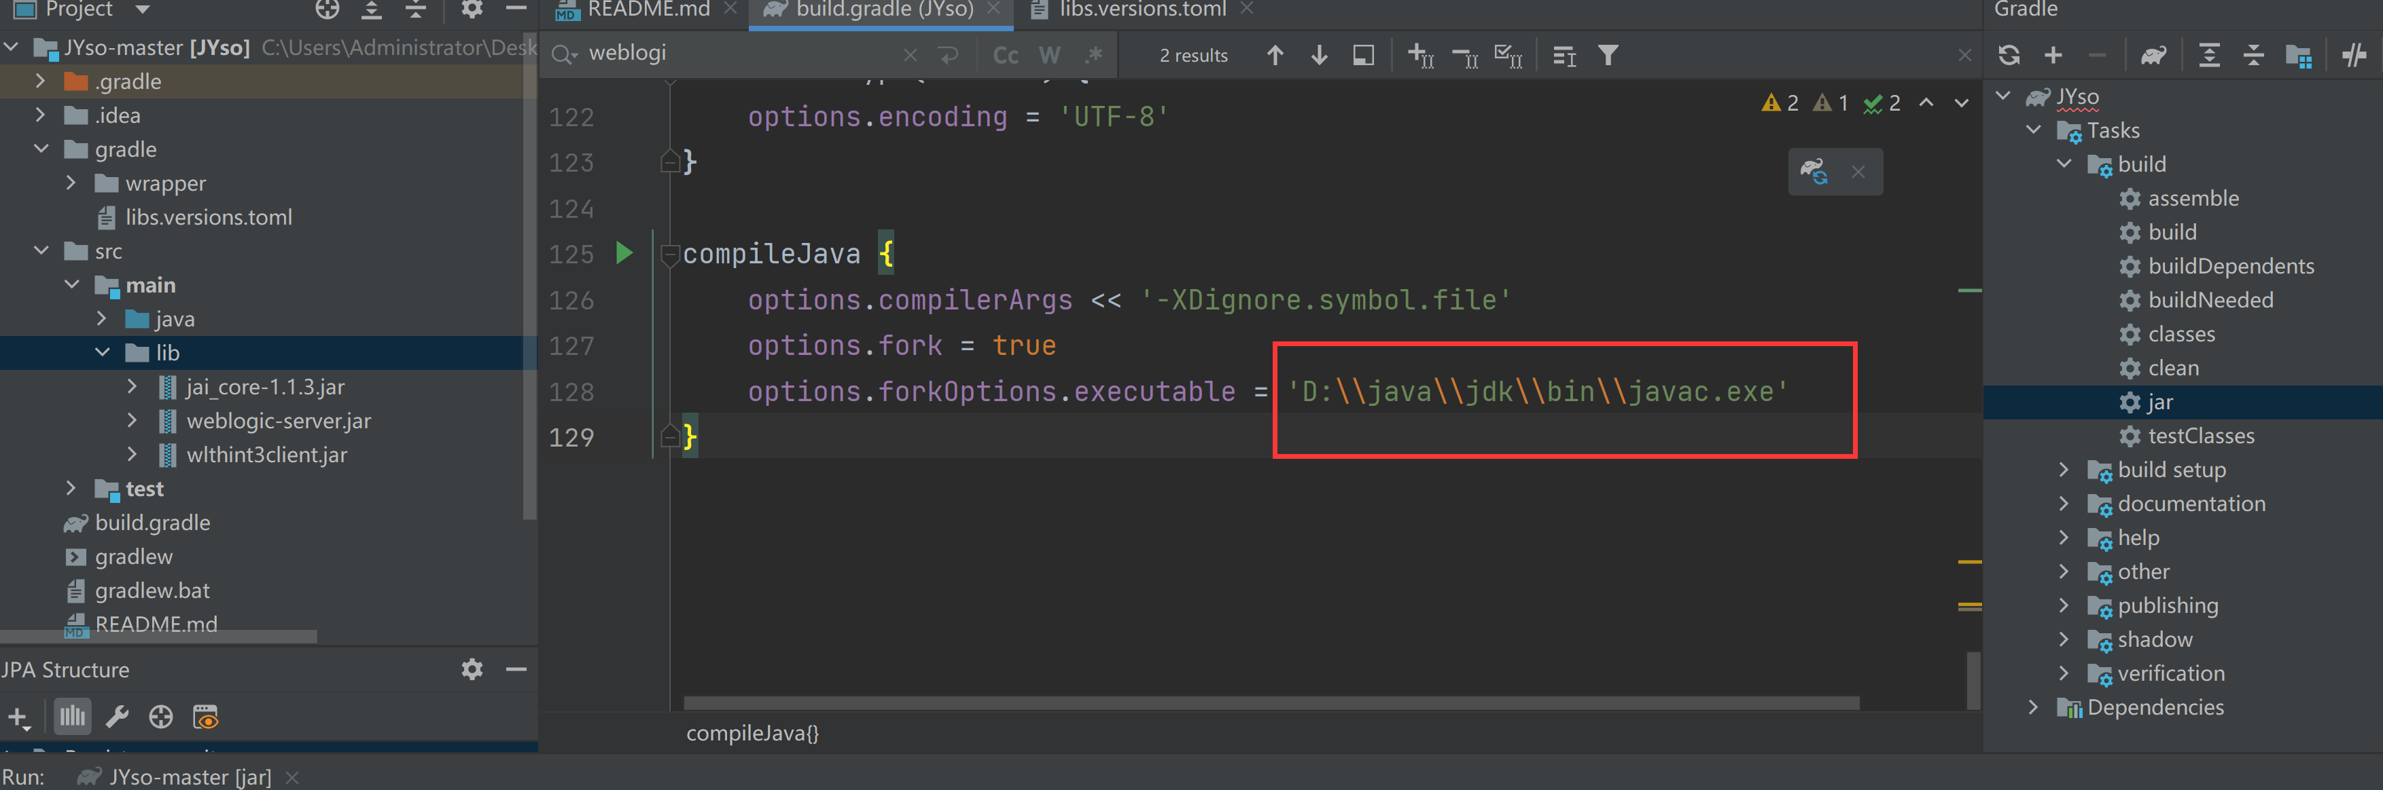This screenshot has height=790, width=2383.
Task: Go to next search occurrence arrow
Action: tap(1319, 56)
